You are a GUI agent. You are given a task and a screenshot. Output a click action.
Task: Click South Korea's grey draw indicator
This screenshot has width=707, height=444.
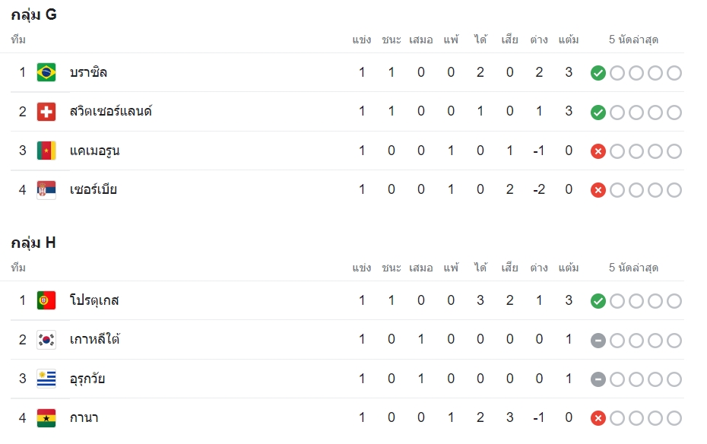(x=598, y=341)
